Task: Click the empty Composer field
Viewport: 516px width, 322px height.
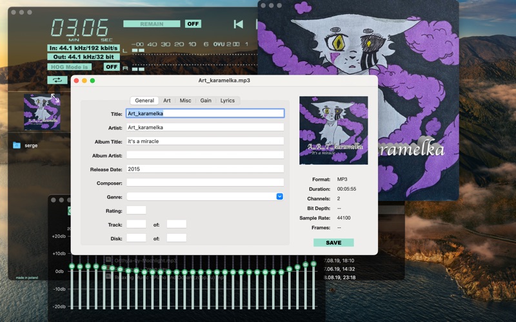Action: [205, 183]
